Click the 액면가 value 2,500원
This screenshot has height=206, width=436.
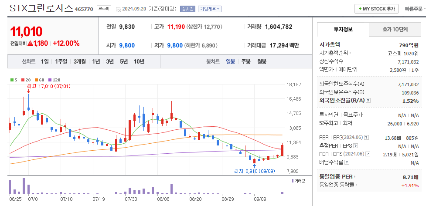point(399,70)
